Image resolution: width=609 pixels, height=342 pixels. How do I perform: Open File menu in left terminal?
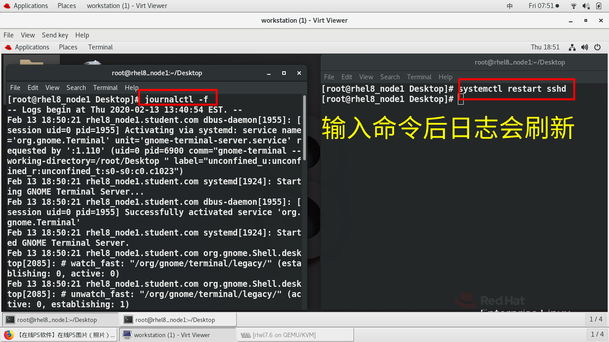tap(15, 87)
